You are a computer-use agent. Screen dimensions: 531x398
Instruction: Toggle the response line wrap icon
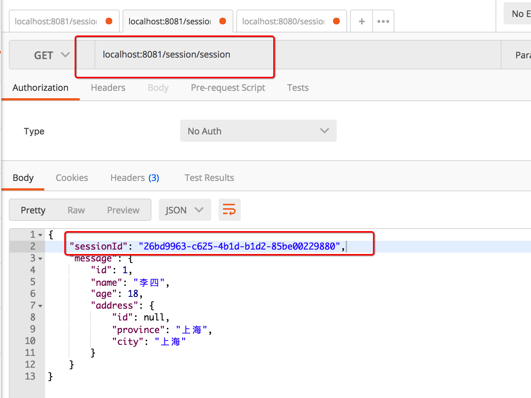(229, 210)
